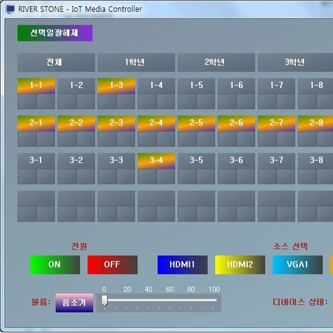This screenshot has width=333, height=333.
Task: Select classroom 3-5
Action: [x=196, y=160]
